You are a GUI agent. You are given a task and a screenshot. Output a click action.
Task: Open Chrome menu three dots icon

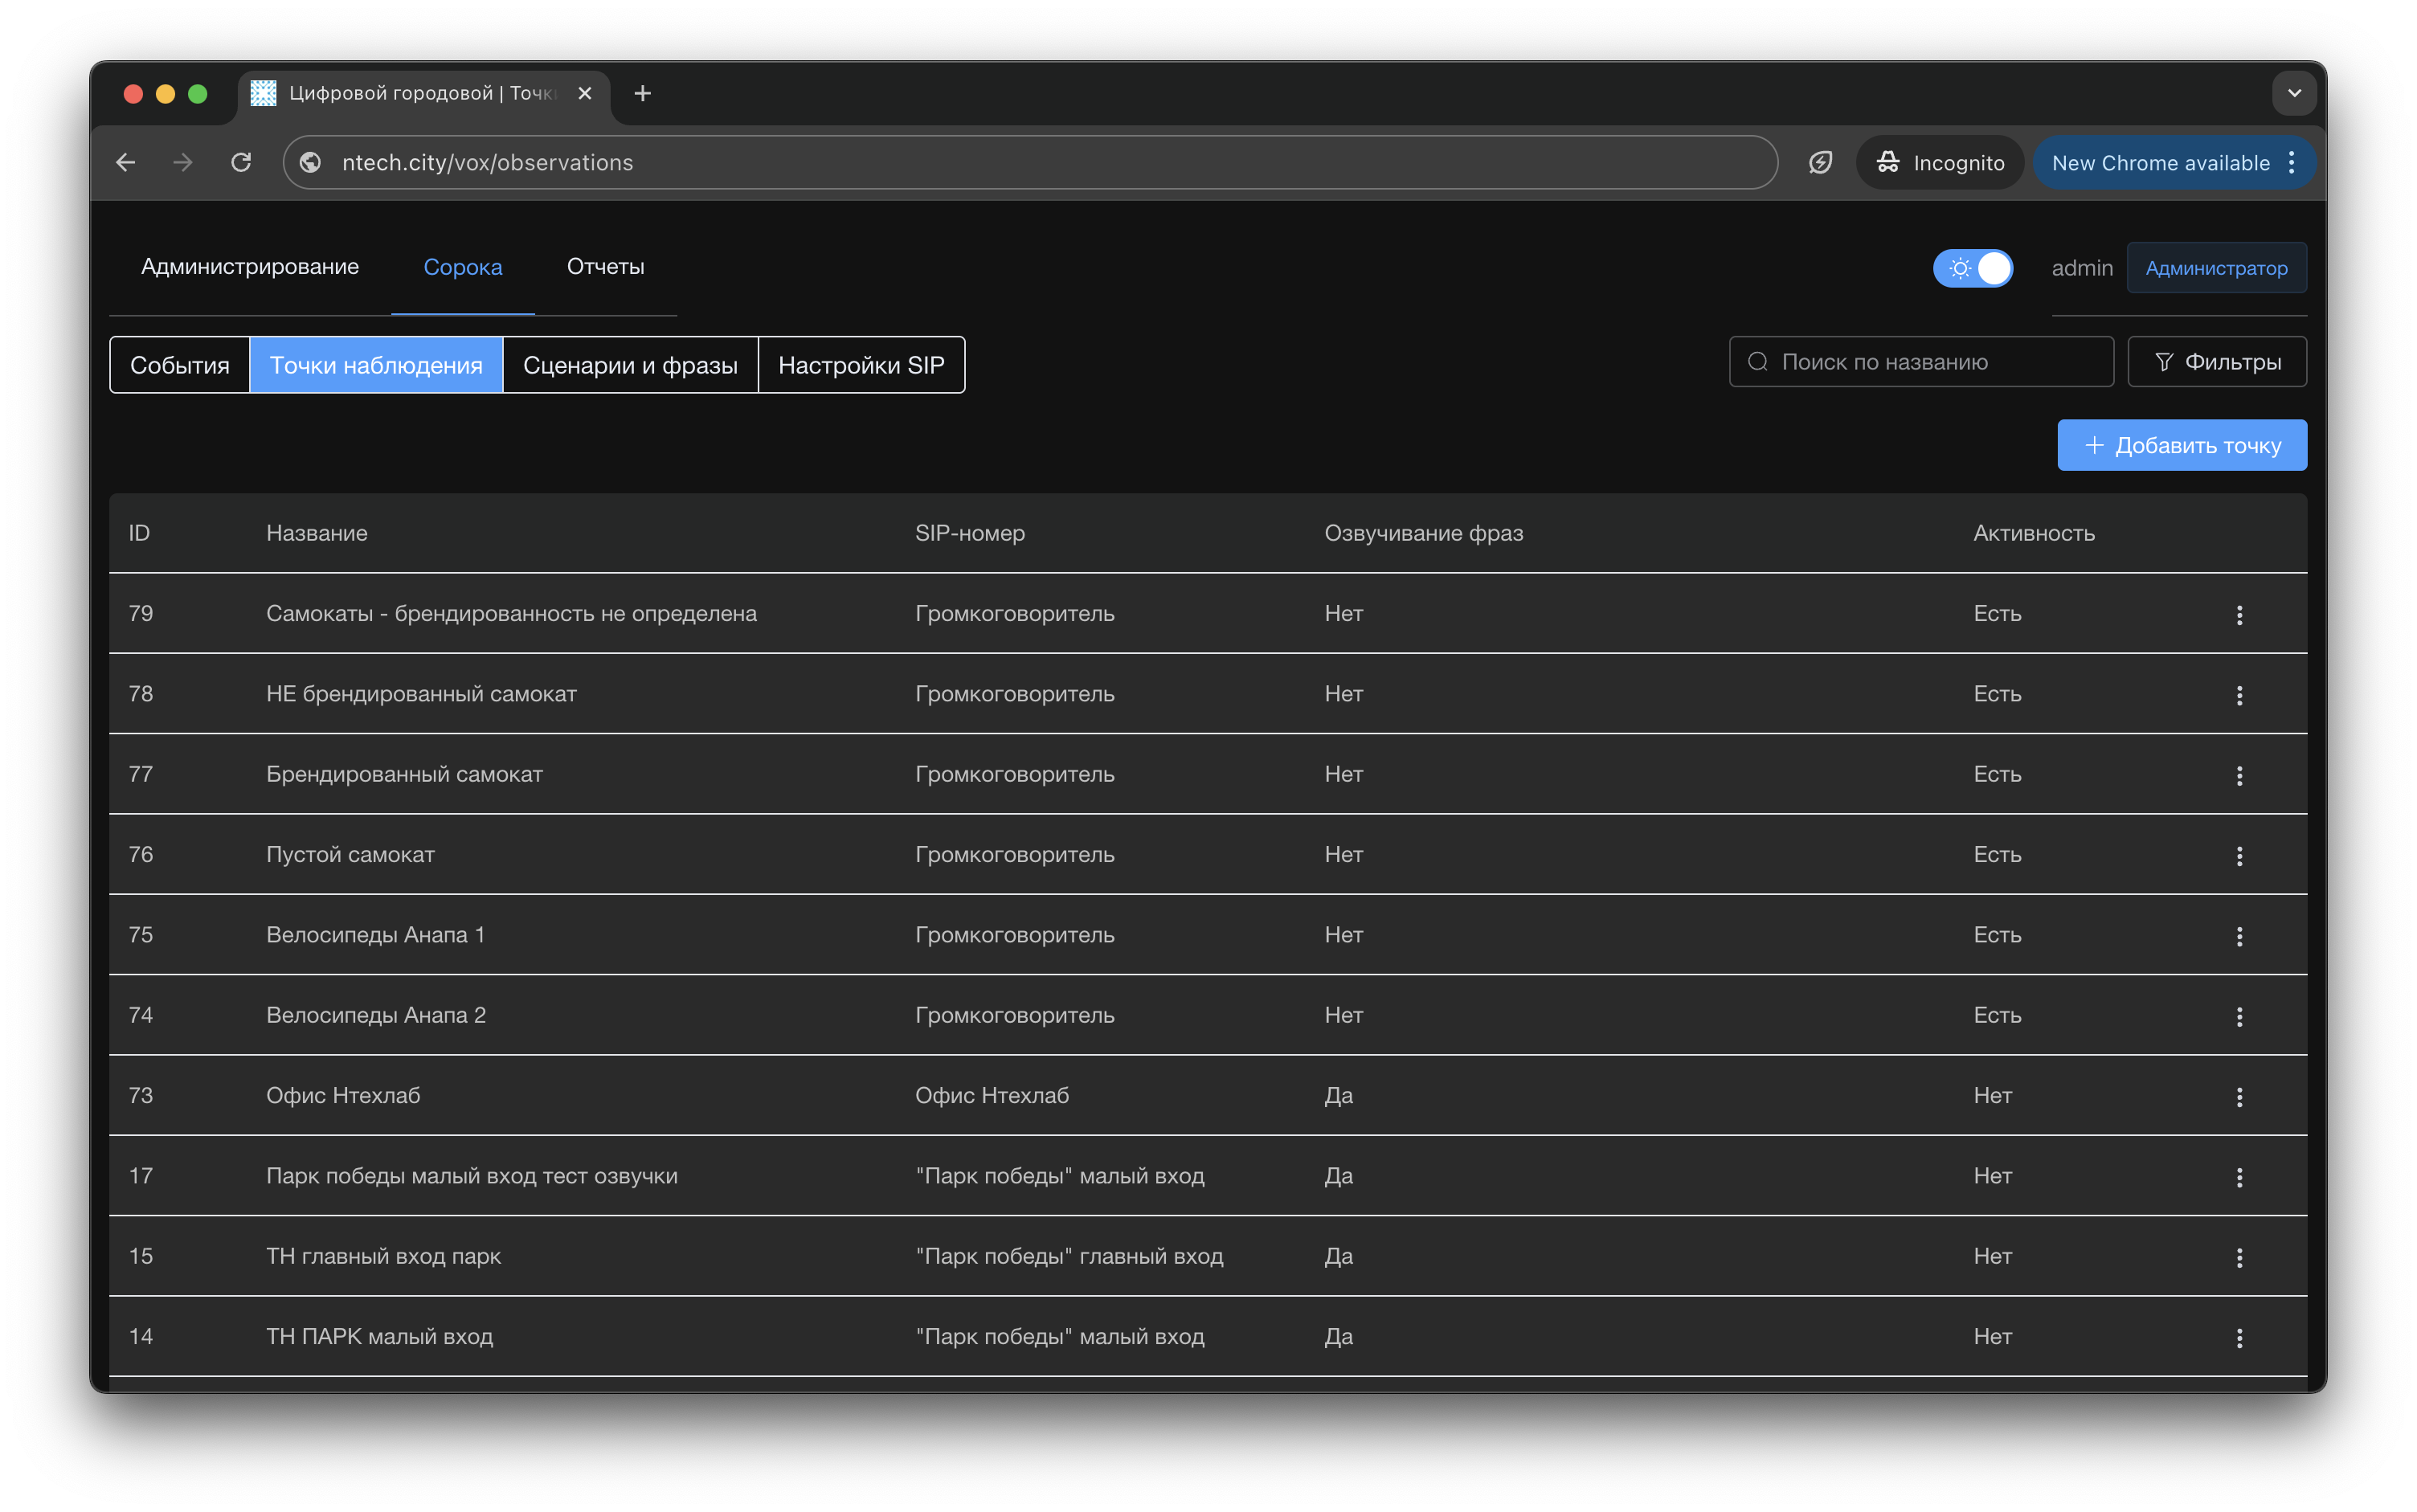pyautogui.click(x=2291, y=163)
